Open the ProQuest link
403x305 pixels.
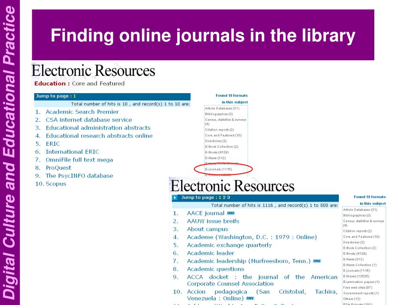[58, 168]
